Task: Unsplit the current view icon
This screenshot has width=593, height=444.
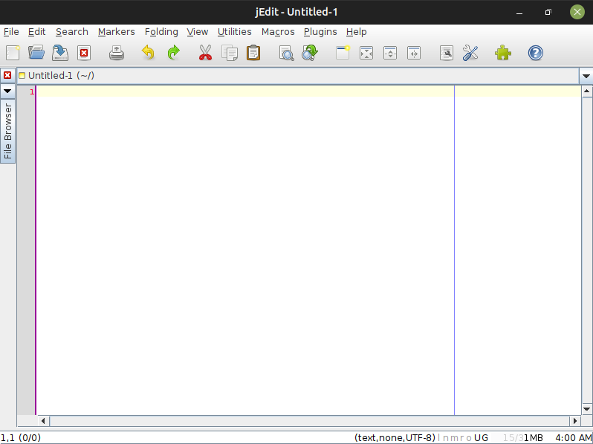Action: 366,53
